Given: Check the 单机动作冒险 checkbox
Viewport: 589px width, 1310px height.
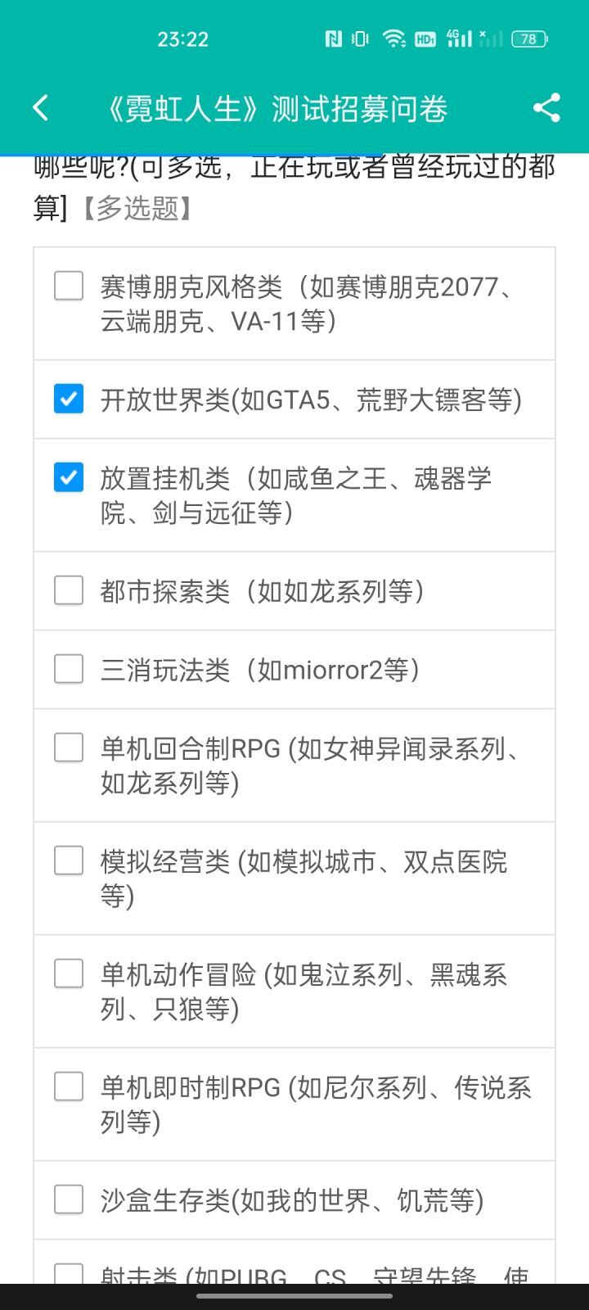Looking at the screenshot, I should tap(69, 973).
